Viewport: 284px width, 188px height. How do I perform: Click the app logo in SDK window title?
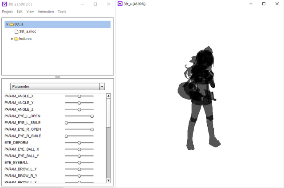click(5, 4)
